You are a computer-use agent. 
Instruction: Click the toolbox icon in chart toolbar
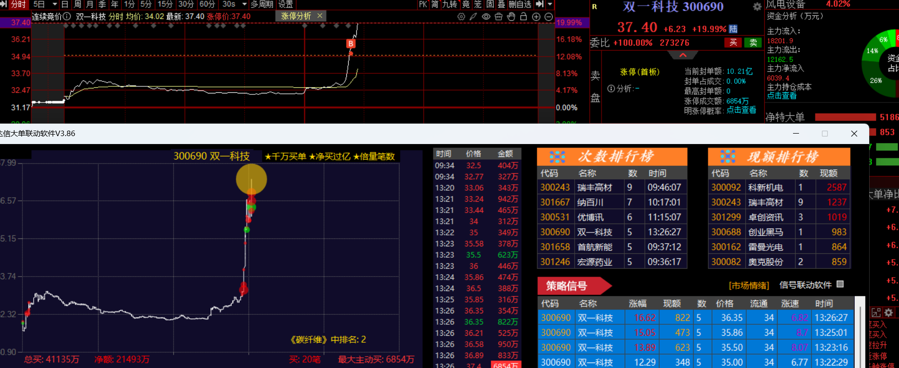coord(499,16)
